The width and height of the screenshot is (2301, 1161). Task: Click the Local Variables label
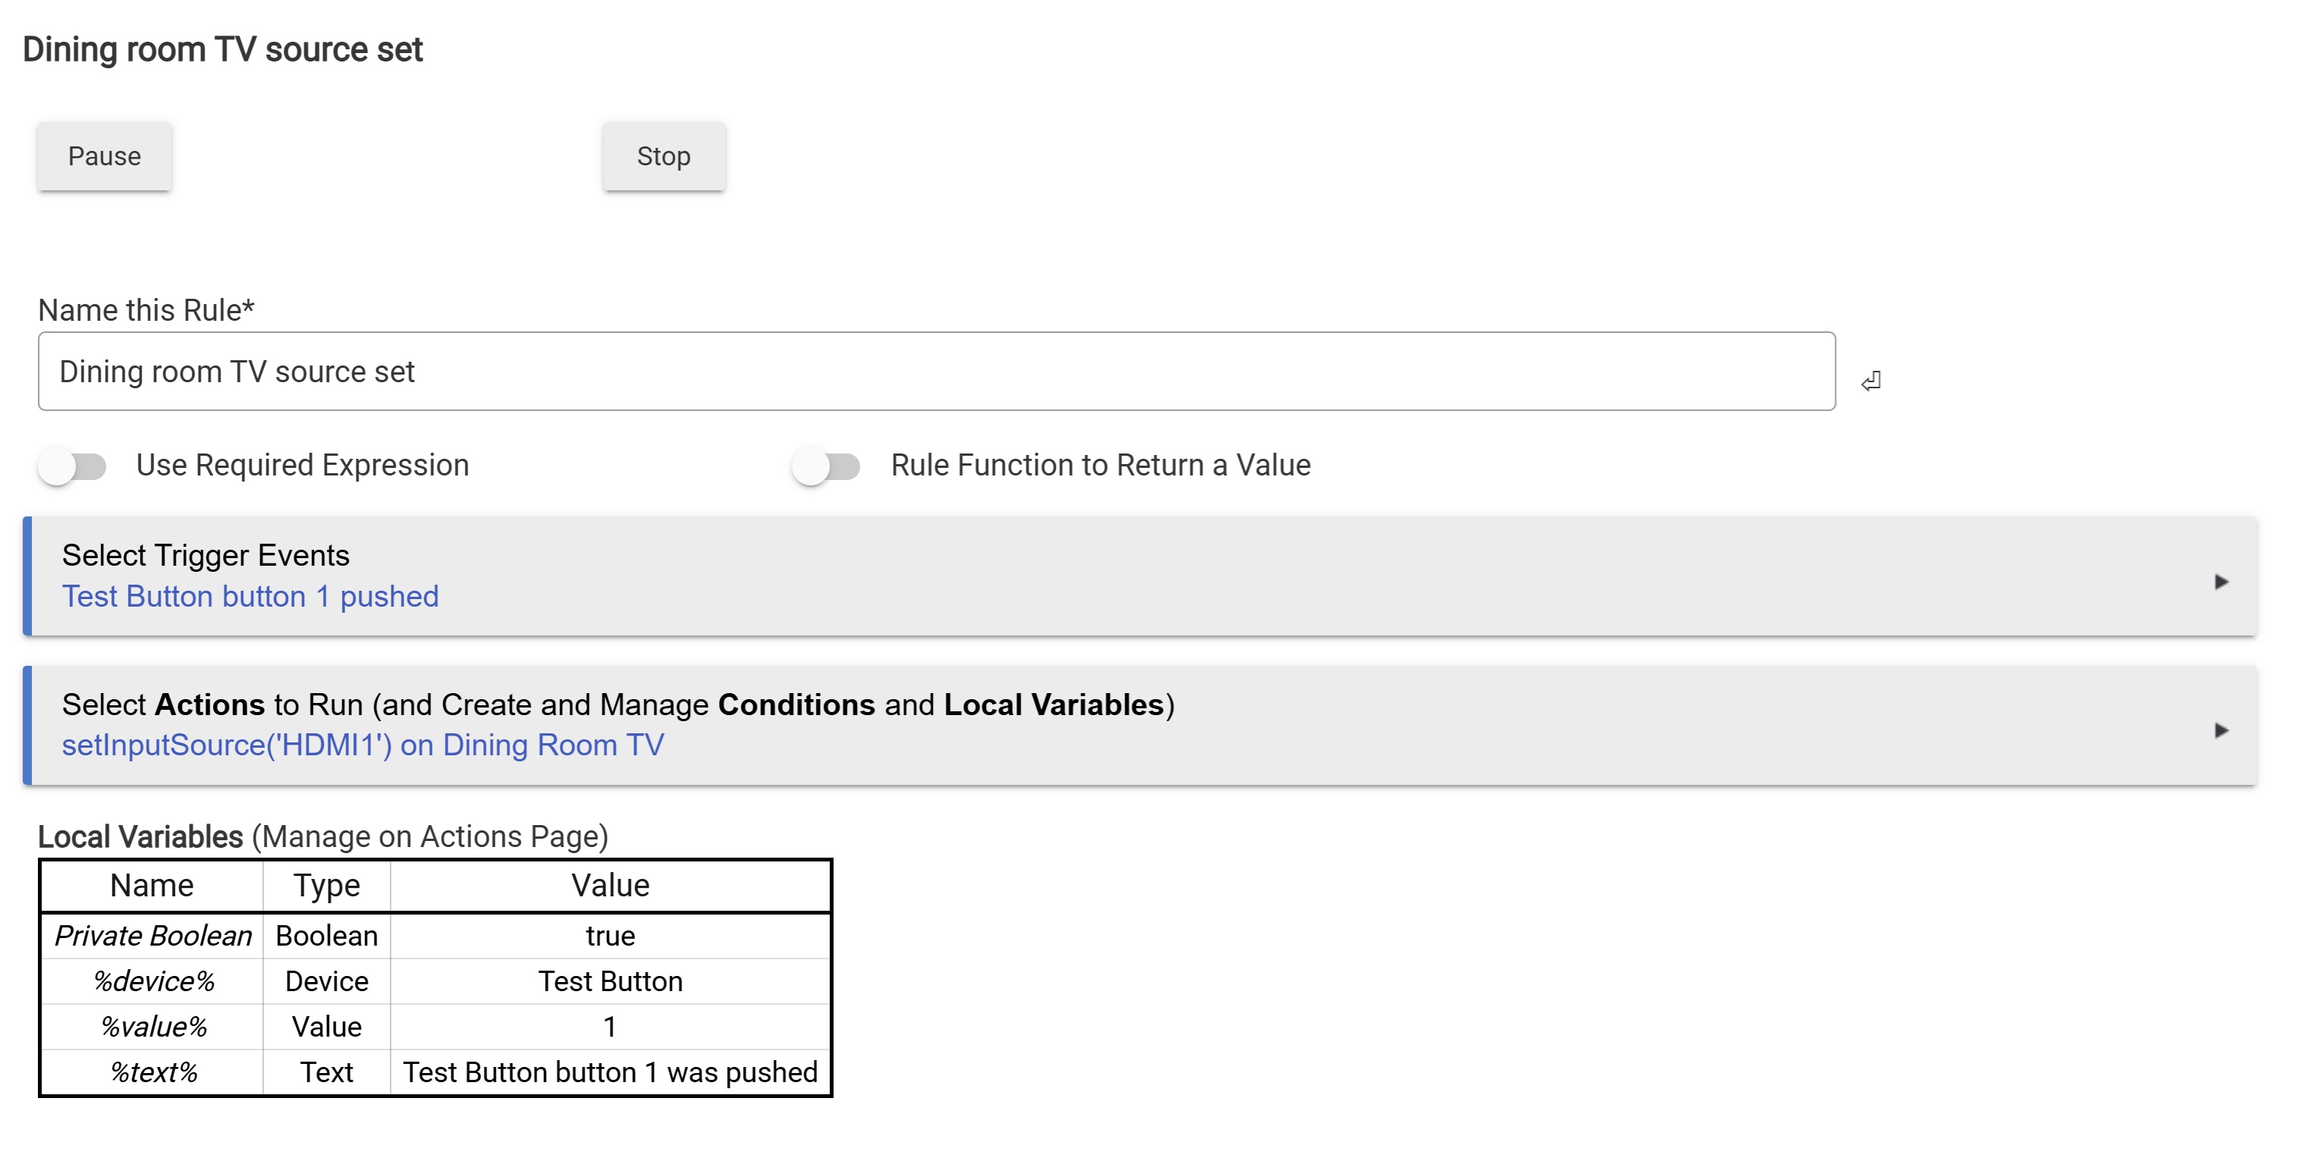pos(140,836)
